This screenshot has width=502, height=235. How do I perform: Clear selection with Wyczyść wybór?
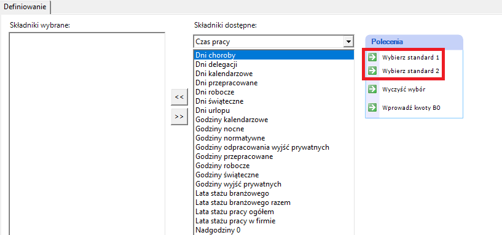[x=404, y=90]
